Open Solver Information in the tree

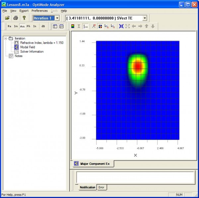point(32,51)
